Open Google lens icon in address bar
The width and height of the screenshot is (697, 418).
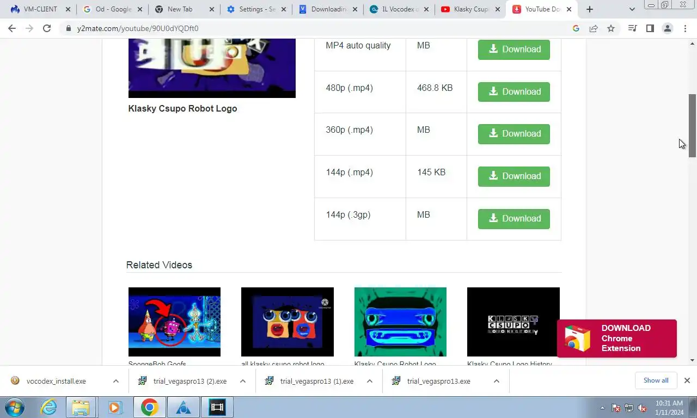point(576,28)
